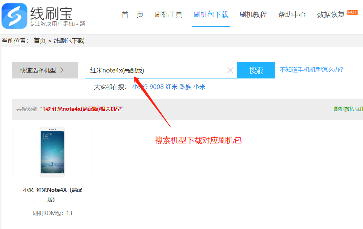Open the 刷机工具 navigation tab
Viewport: 363px width, 229px height.
[168, 15]
